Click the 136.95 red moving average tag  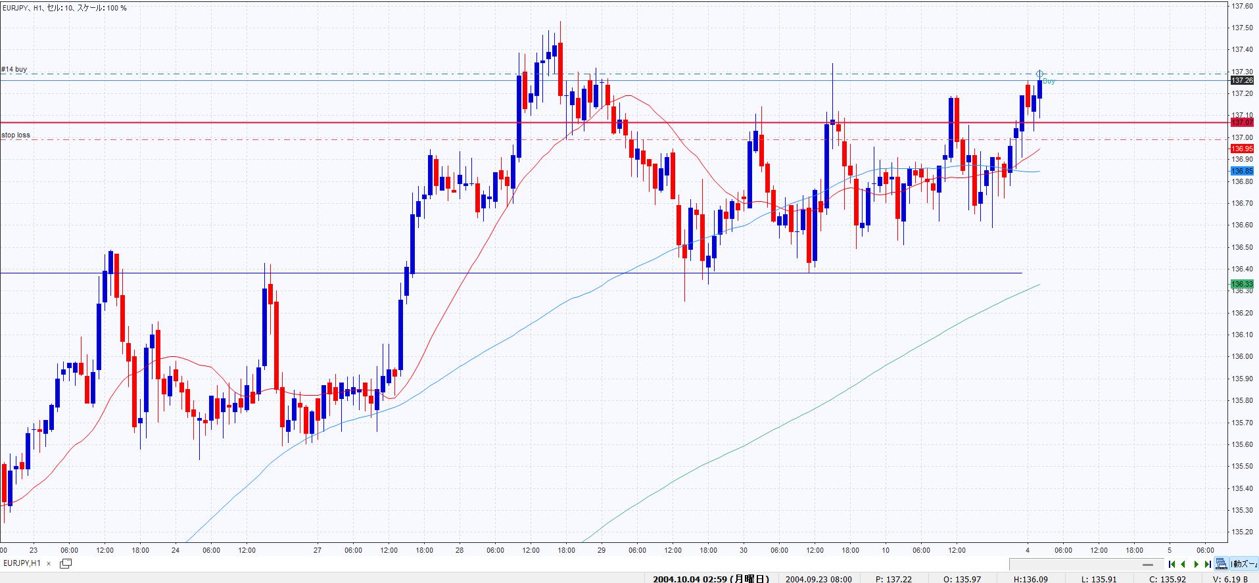1241,149
